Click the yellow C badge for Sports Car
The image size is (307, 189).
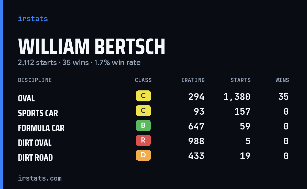pos(143,111)
